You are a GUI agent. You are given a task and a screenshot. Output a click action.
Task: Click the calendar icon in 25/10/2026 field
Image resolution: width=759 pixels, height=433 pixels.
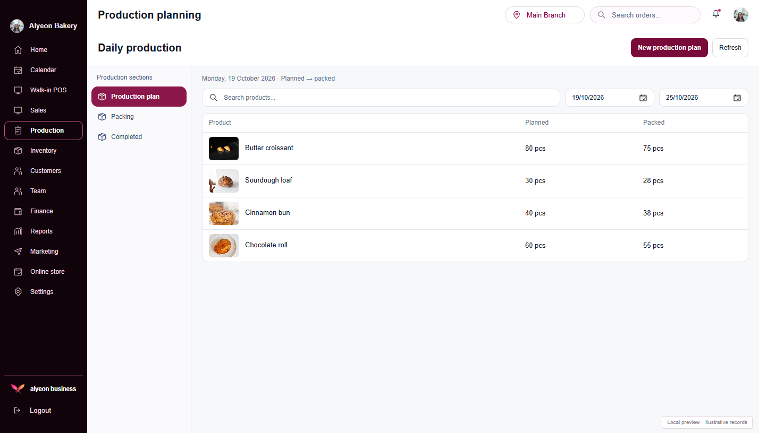(737, 98)
